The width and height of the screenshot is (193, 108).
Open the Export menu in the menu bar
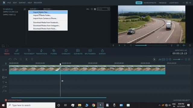click(x=22, y=3)
